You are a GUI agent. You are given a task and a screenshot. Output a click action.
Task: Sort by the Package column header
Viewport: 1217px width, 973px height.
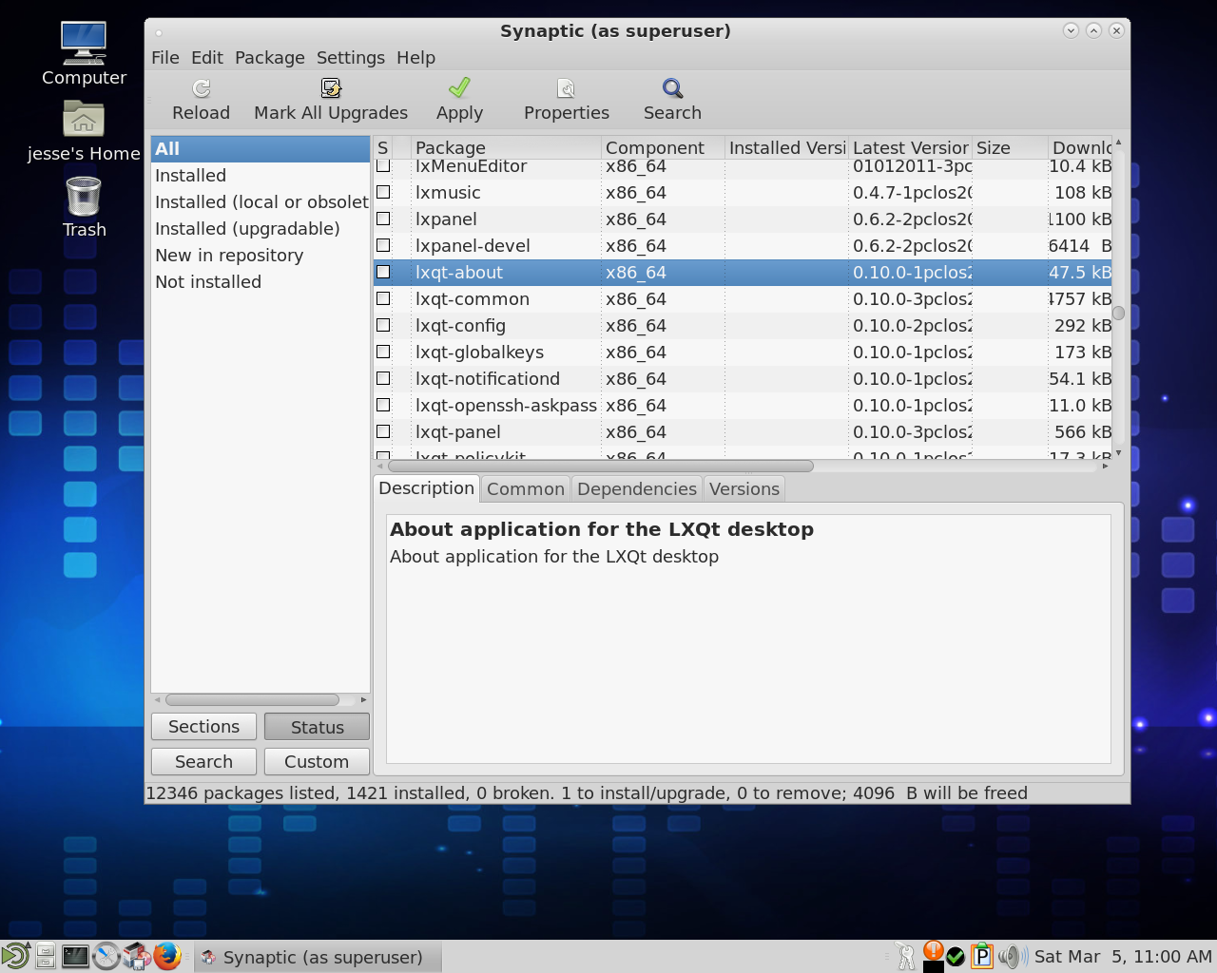(x=507, y=147)
